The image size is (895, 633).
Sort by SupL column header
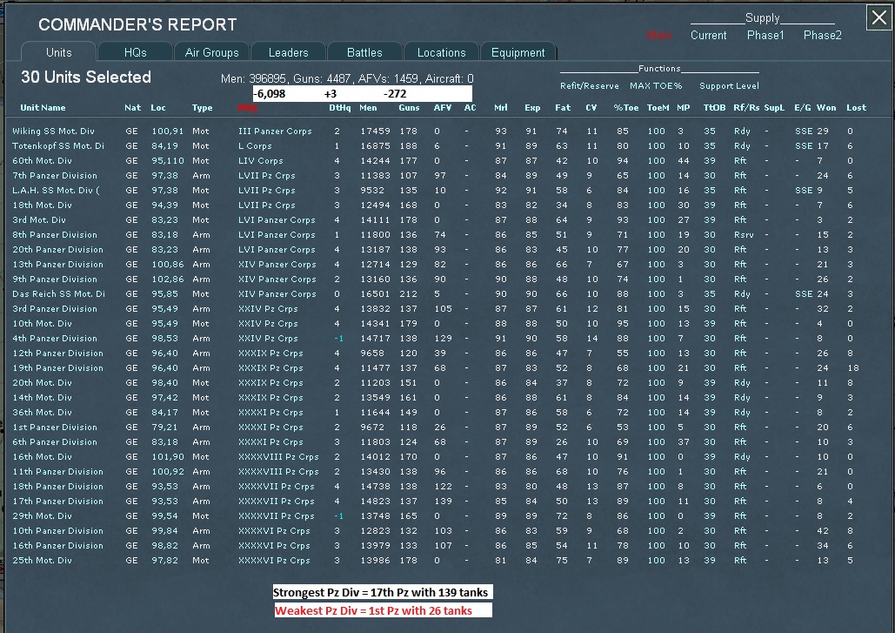(774, 107)
